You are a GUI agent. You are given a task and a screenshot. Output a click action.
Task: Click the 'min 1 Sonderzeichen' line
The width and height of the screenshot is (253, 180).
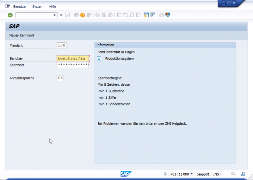pyautogui.click(x=114, y=104)
